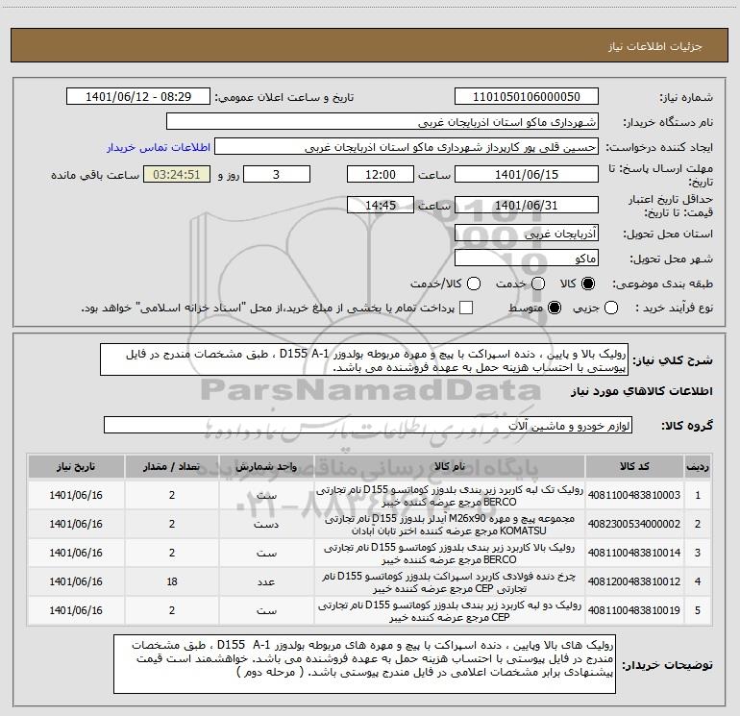The width and height of the screenshot is (740, 716).
Task: Click item code 4081100483810014
Action: coord(634,553)
